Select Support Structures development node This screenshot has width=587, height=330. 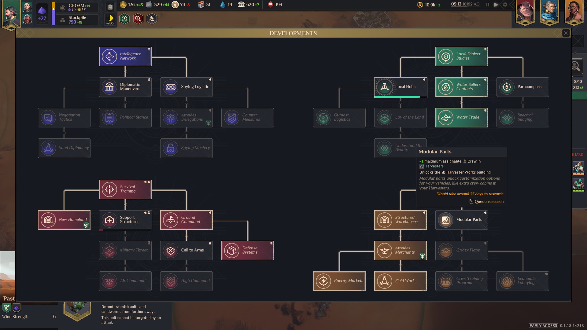tap(125, 220)
